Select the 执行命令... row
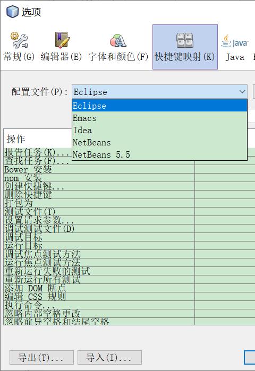 coord(99,306)
